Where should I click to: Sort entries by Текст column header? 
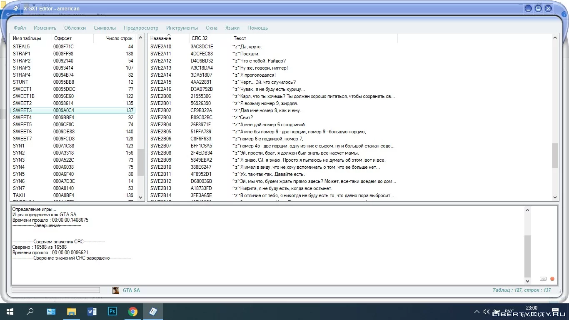click(314, 38)
